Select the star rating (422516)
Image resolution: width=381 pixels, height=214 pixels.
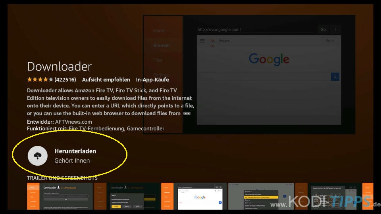[x=52, y=80]
